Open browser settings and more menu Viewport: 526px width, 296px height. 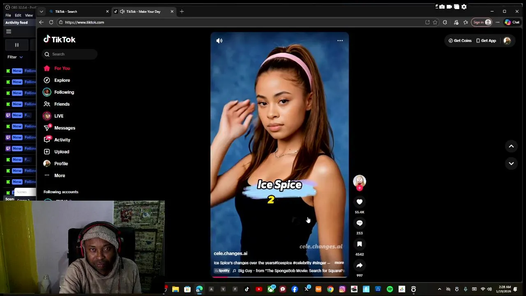(497, 22)
